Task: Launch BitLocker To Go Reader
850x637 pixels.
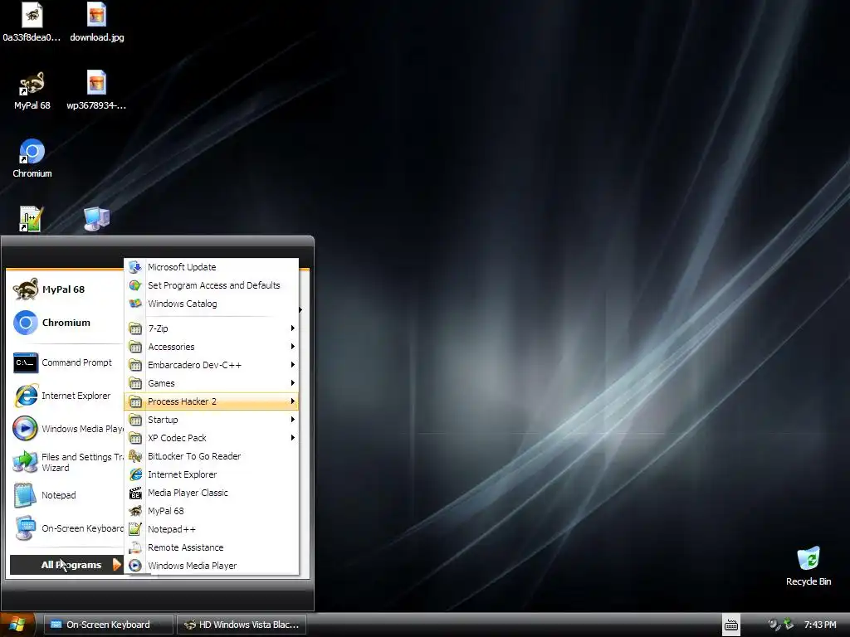Action: 212,456
